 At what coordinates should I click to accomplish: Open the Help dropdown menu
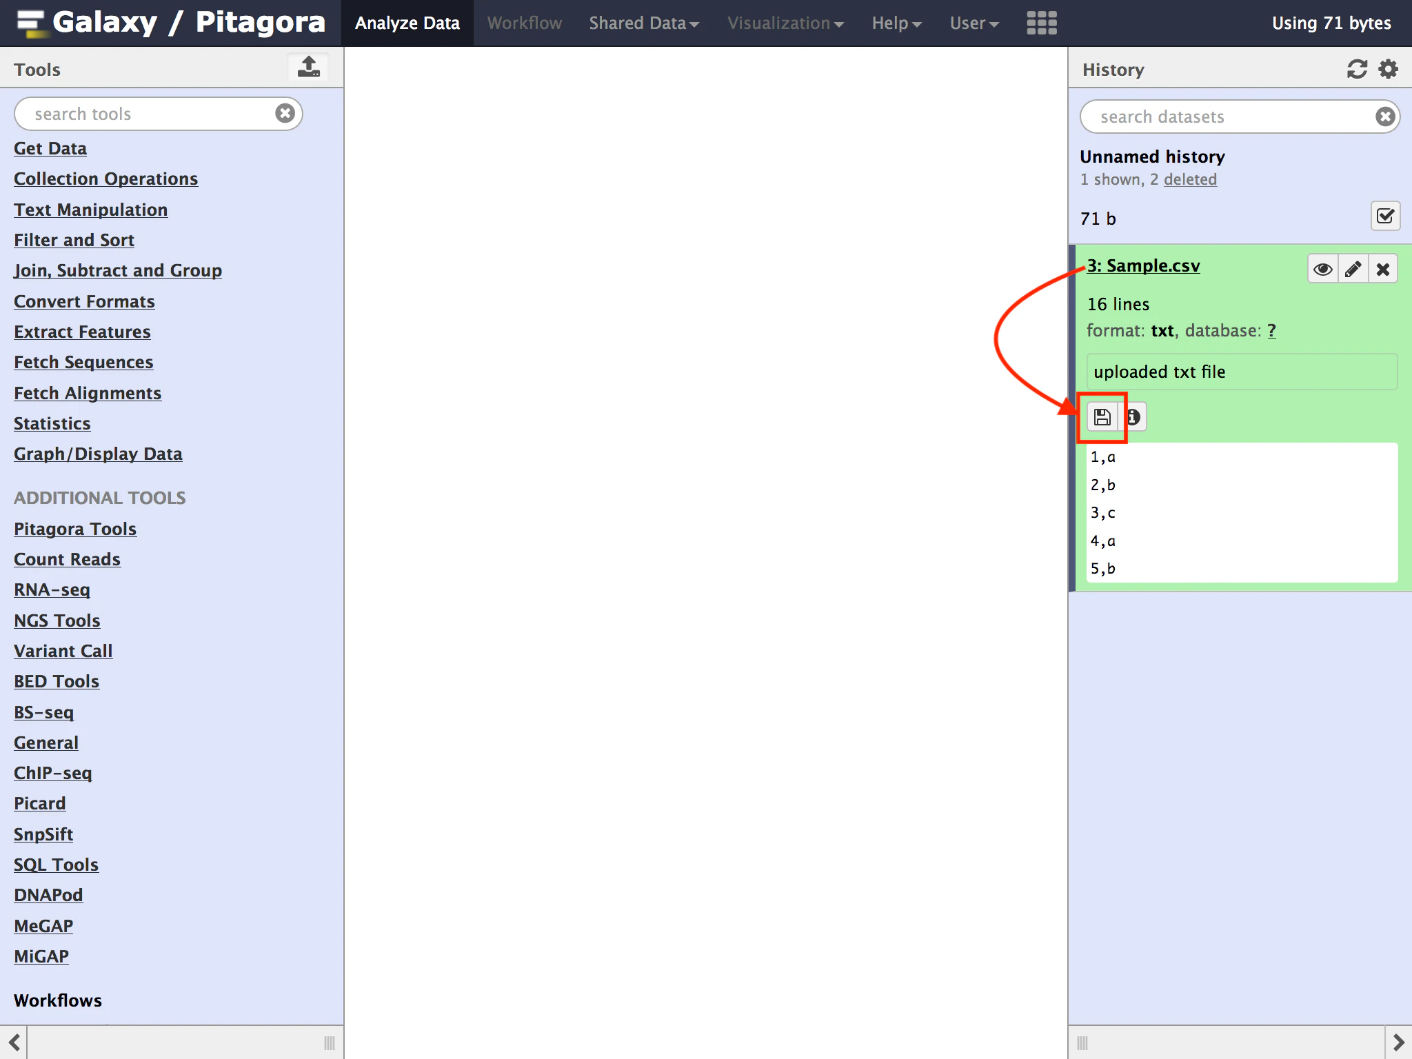pyautogui.click(x=896, y=23)
